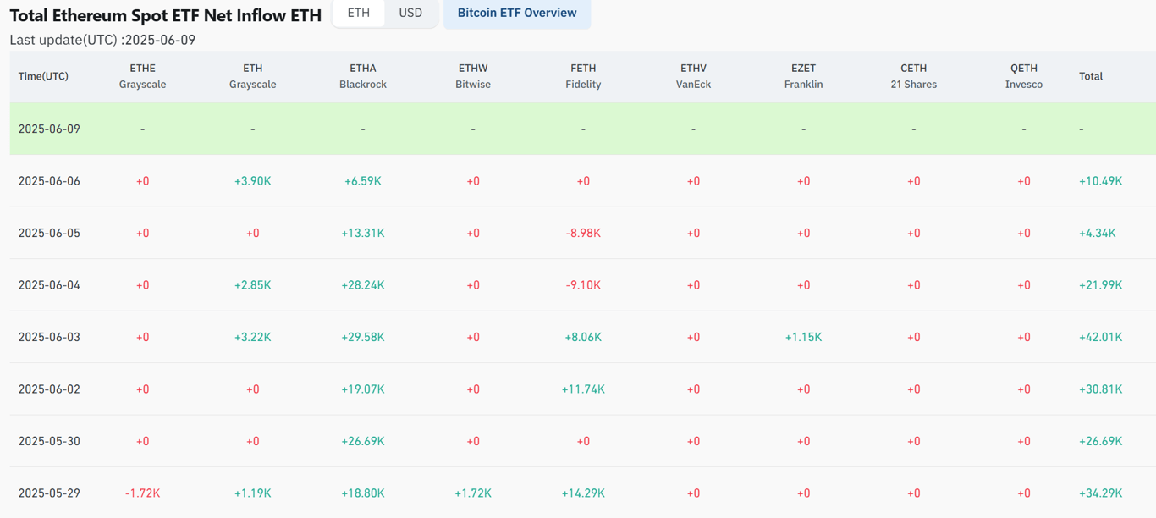The width and height of the screenshot is (1156, 518).
Task: Select the 2025-06-06 date cell
Action: pos(48,180)
